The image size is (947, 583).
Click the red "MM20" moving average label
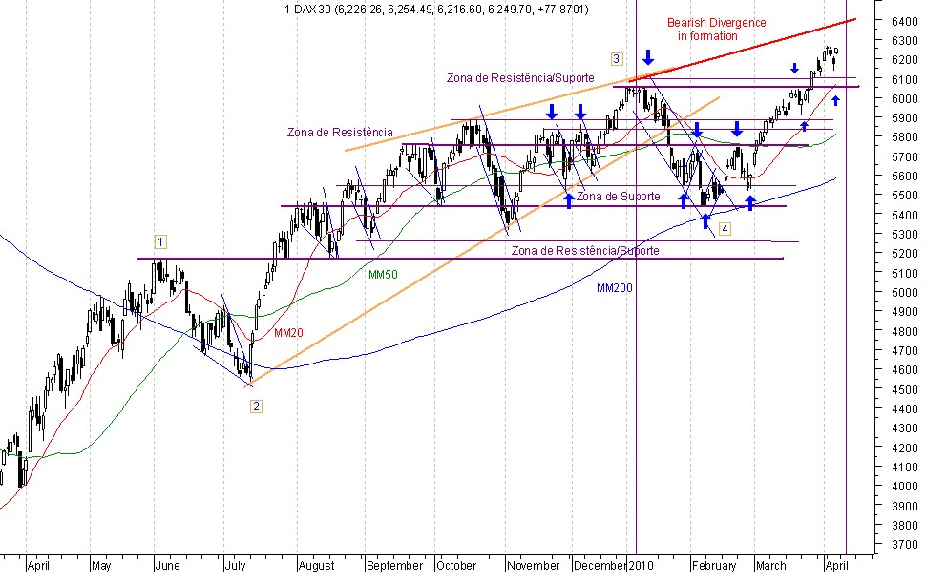click(x=288, y=333)
